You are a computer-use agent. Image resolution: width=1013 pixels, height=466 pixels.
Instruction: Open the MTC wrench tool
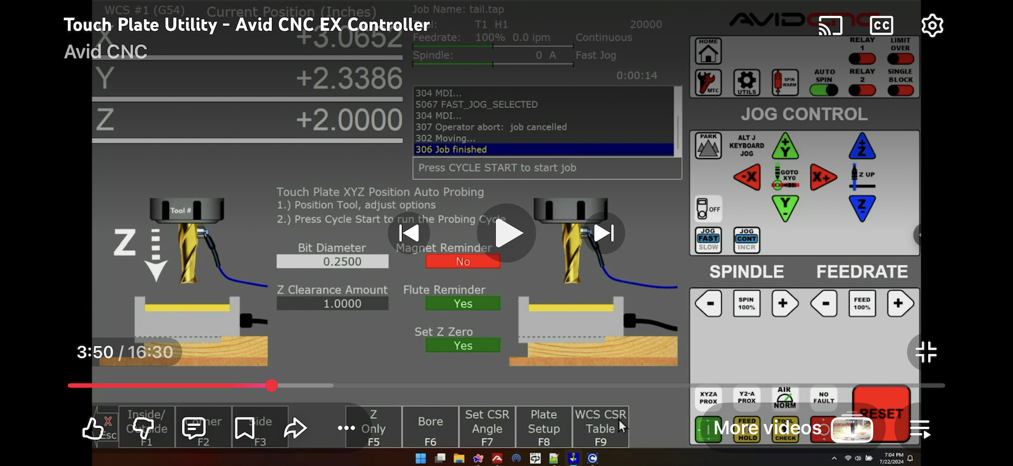708,82
